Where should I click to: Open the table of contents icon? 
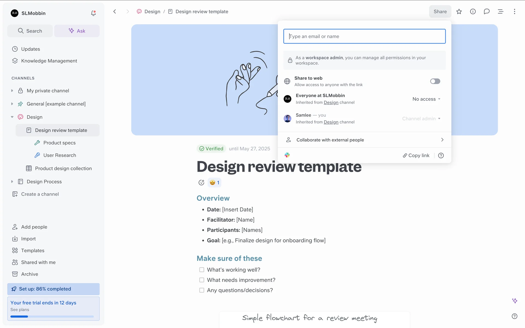tap(500, 11)
